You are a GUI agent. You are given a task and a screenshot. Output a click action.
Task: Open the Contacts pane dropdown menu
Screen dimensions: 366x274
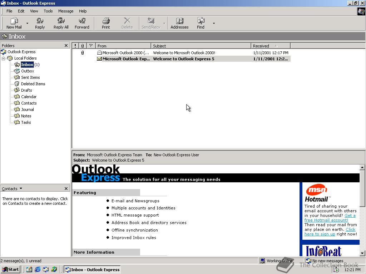[21, 188]
